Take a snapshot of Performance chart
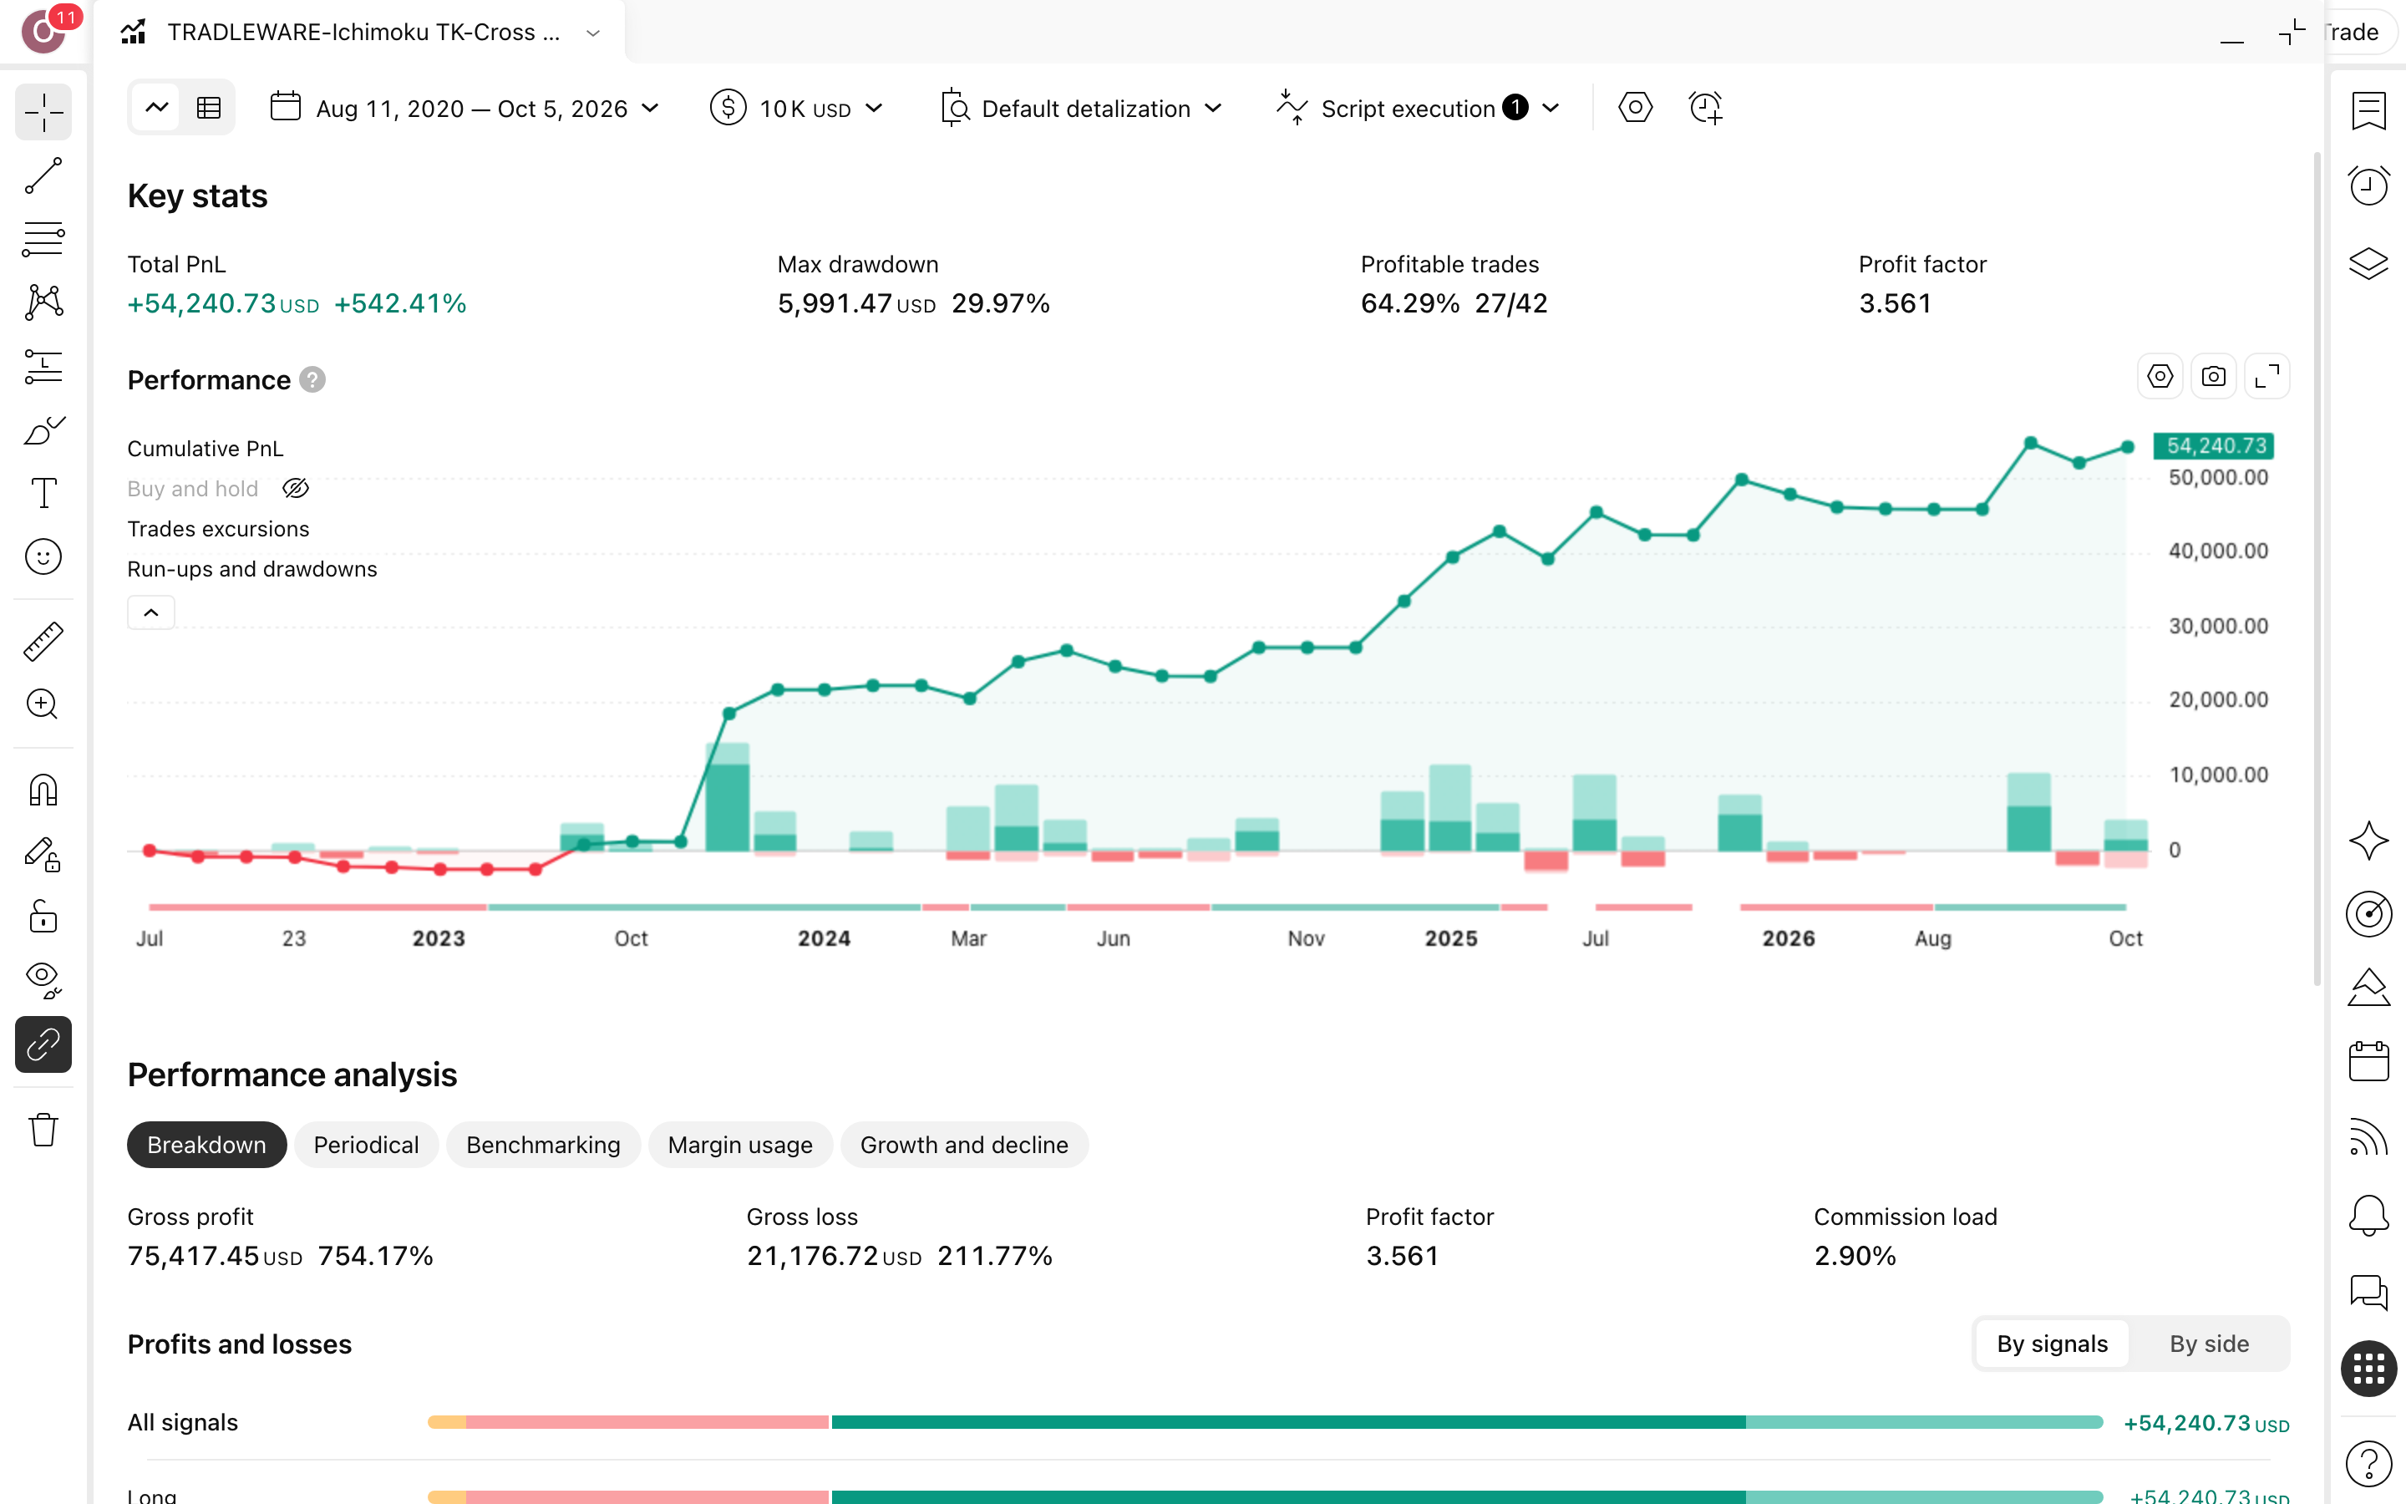 2213,376
